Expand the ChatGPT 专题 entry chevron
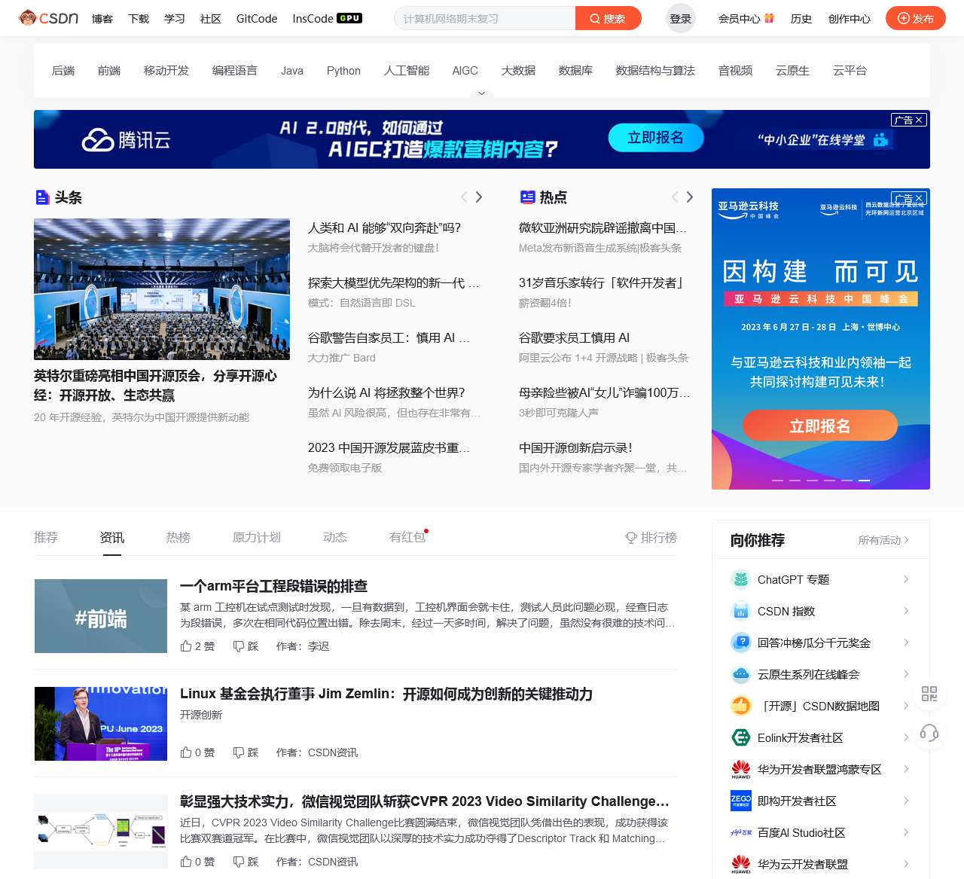This screenshot has width=964, height=879. (905, 579)
